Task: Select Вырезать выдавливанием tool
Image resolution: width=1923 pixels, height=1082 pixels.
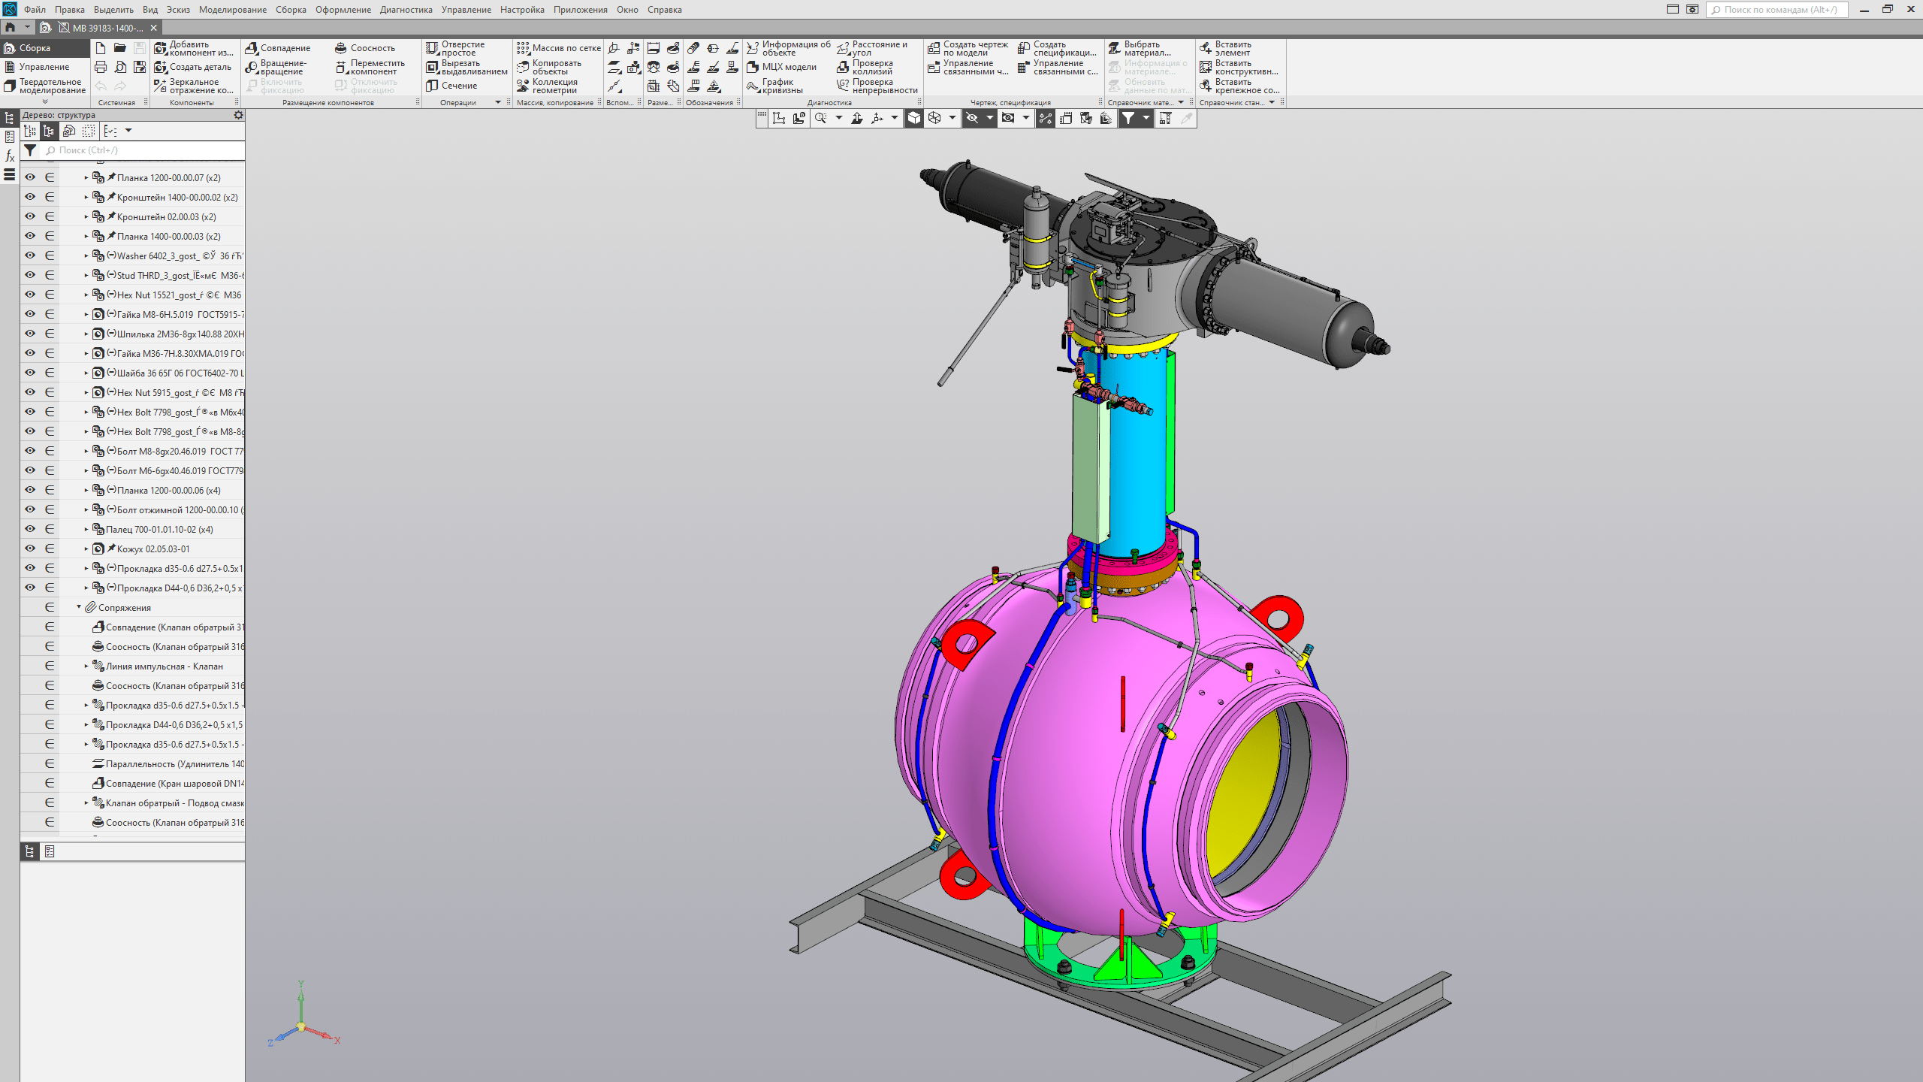Action: (466, 67)
